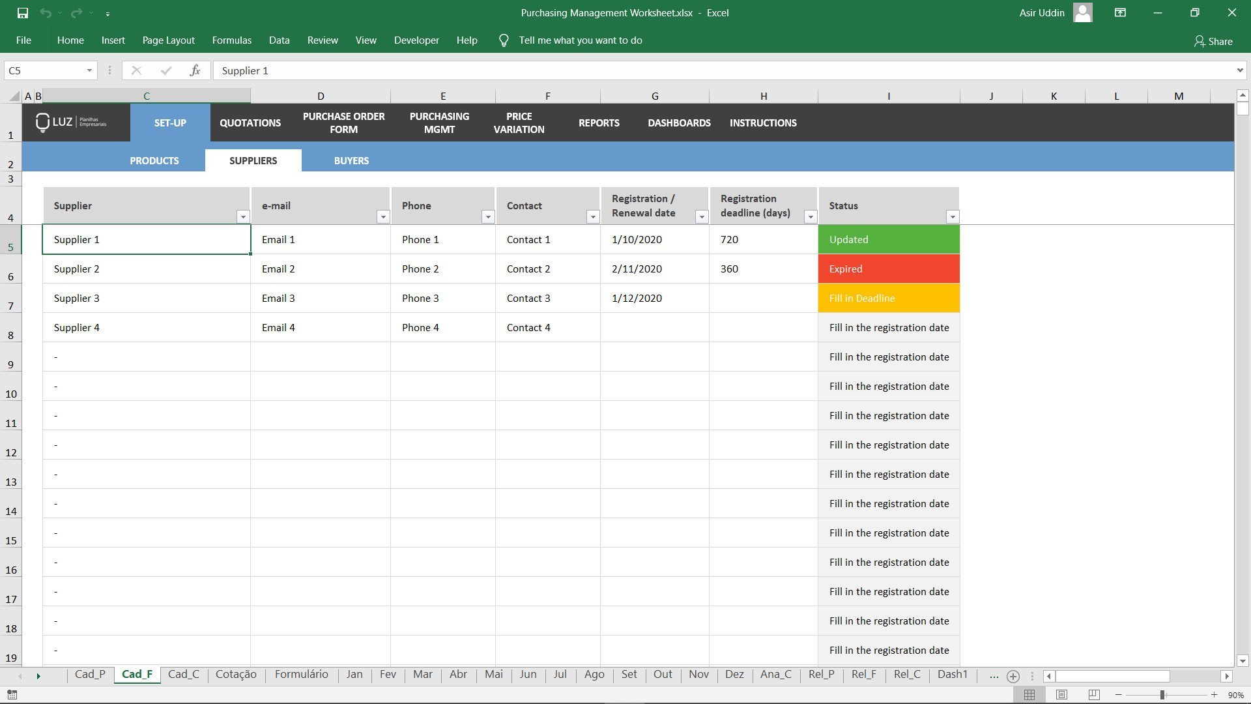Viewport: 1251px width, 704px height.
Task: Open the Status column filter dropdown
Action: pyautogui.click(x=953, y=216)
